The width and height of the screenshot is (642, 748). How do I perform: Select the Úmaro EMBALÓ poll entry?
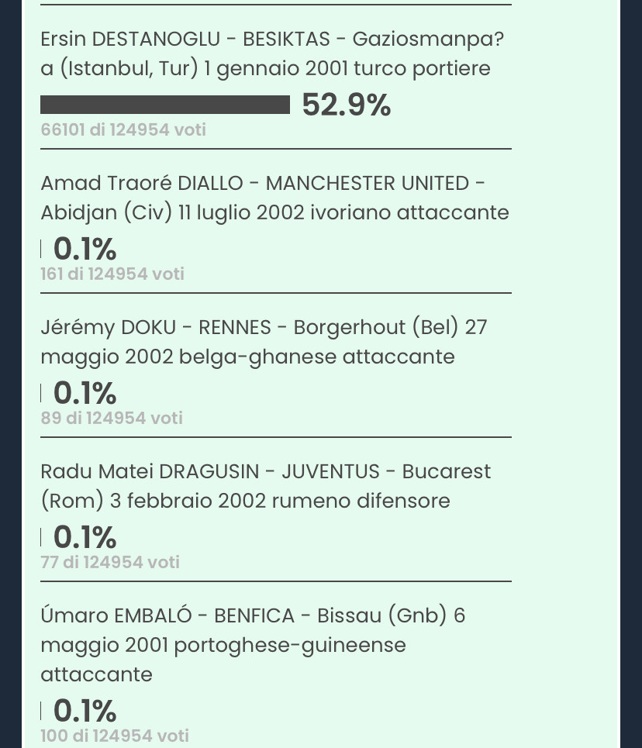253,645
